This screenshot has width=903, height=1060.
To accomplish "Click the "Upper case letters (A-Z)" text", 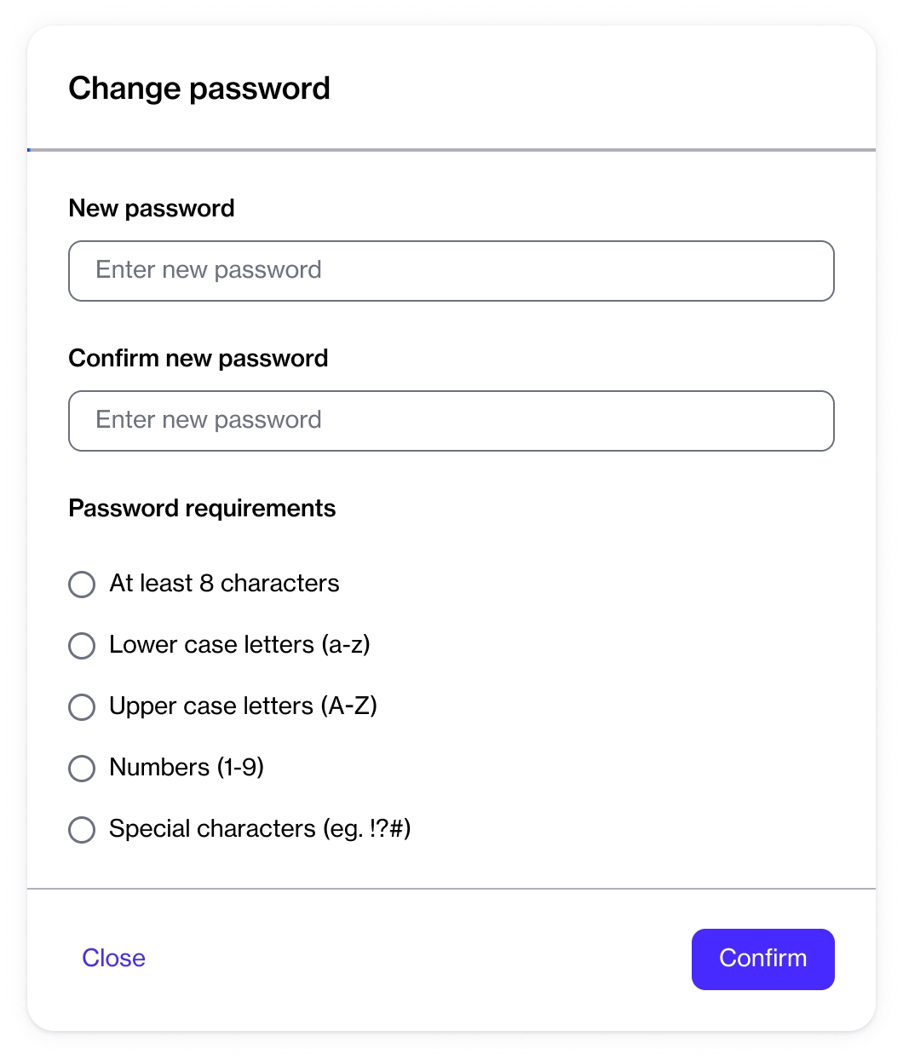I will 243,706.
